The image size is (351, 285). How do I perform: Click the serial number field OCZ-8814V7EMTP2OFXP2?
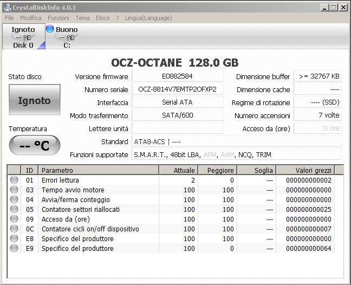click(177, 89)
